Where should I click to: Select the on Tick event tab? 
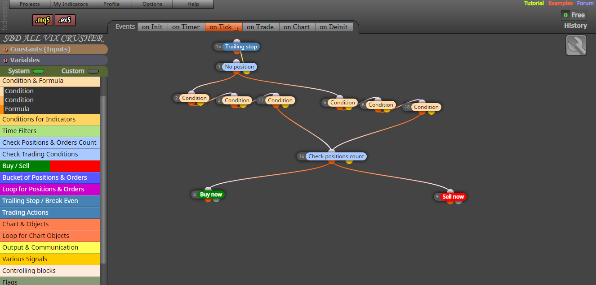pos(224,27)
